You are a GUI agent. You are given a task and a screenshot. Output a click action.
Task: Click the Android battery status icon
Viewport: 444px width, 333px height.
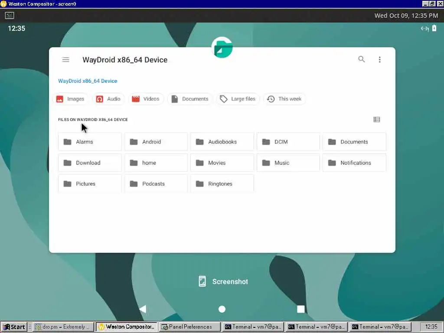[434, 28]
